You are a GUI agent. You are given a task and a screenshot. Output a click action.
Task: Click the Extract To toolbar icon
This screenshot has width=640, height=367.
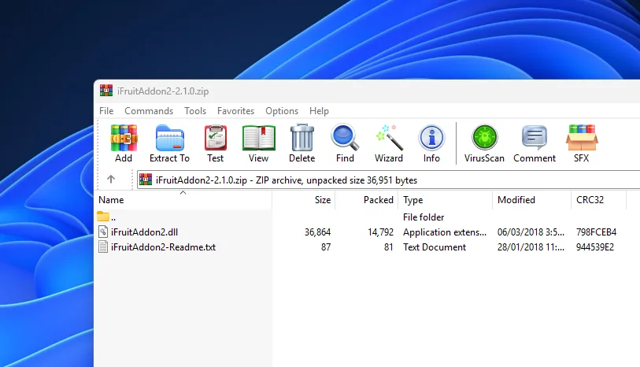[x=169, y=143]
